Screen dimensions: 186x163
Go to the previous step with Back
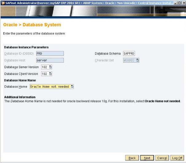tap(132, 158)
